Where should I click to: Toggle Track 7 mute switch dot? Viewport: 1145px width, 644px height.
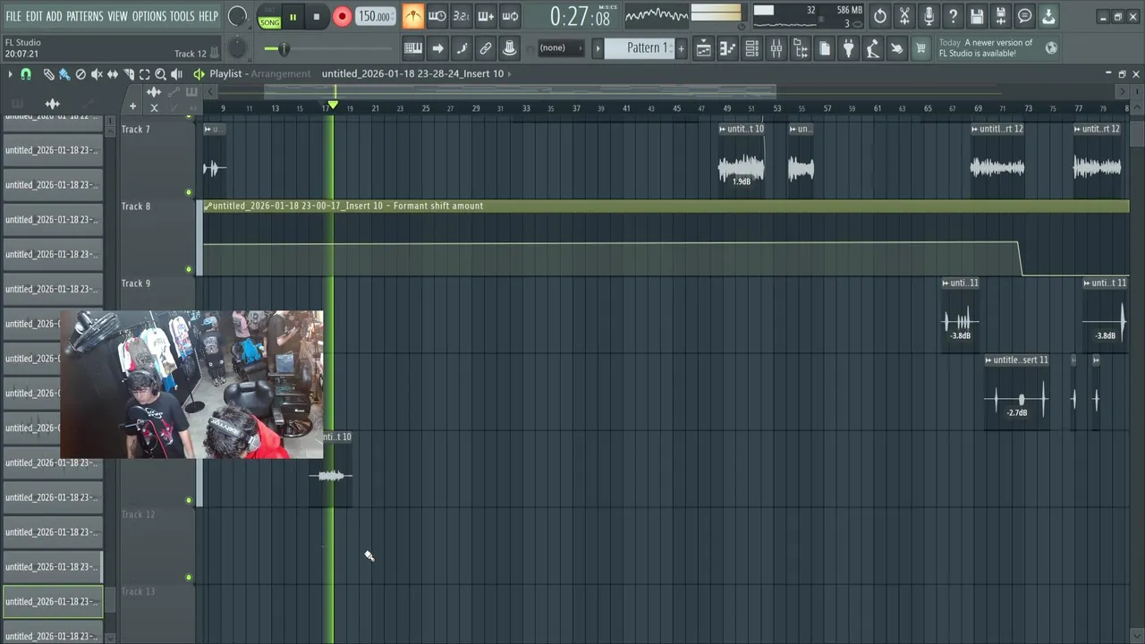[189, 192]
